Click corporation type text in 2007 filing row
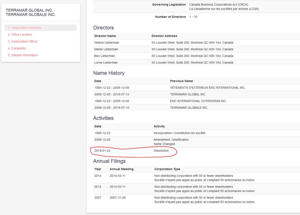The height and width of the screenshot is (215, 300). (x=204, y=200)
